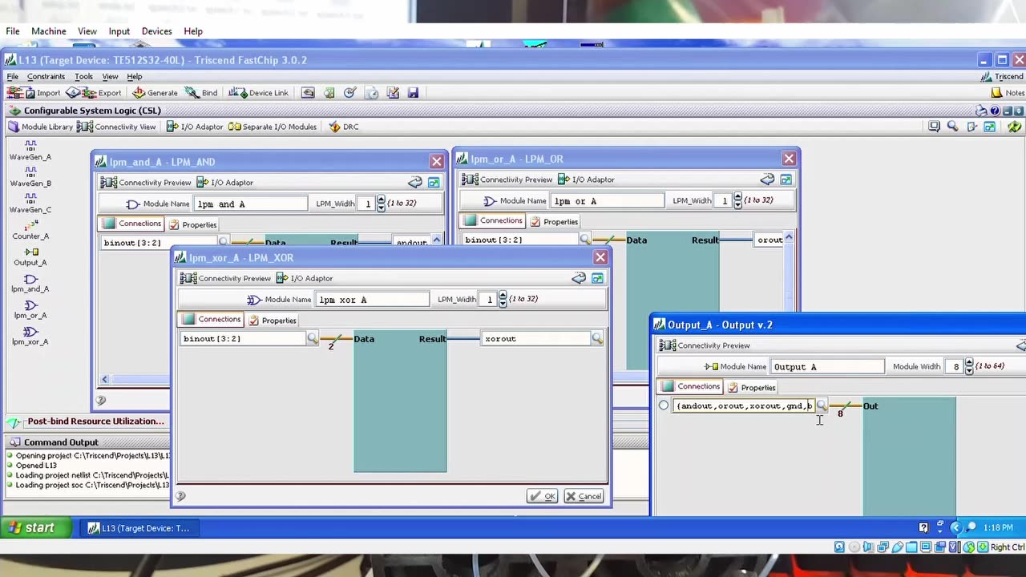The width and height of the screenshot is (1026, 577).
Task: Select the lpm_or_A module icon in sidebar
Action: (x=30, y=309)
